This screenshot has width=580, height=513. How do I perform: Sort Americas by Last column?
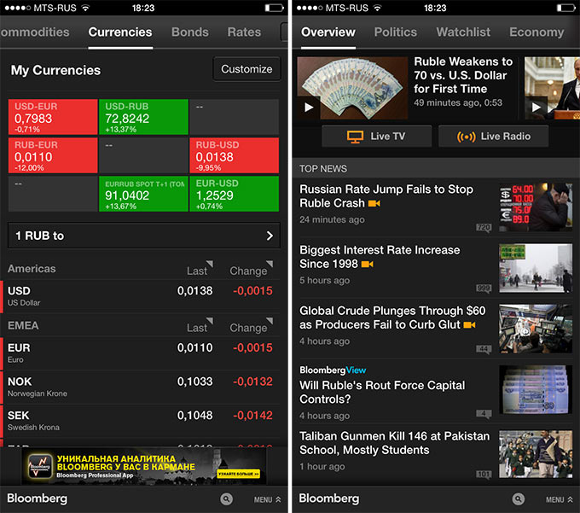pyautogui.click(x=200, y=270)
